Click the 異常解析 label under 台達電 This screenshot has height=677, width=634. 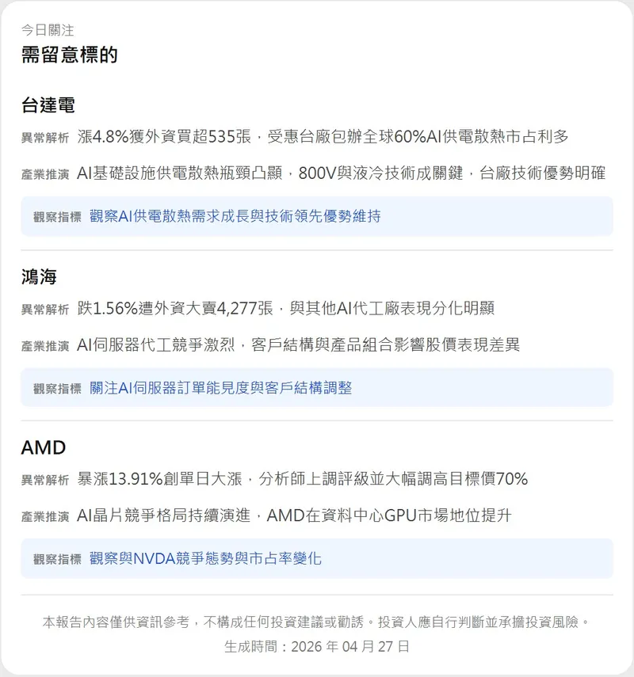(x=45, y=138)
